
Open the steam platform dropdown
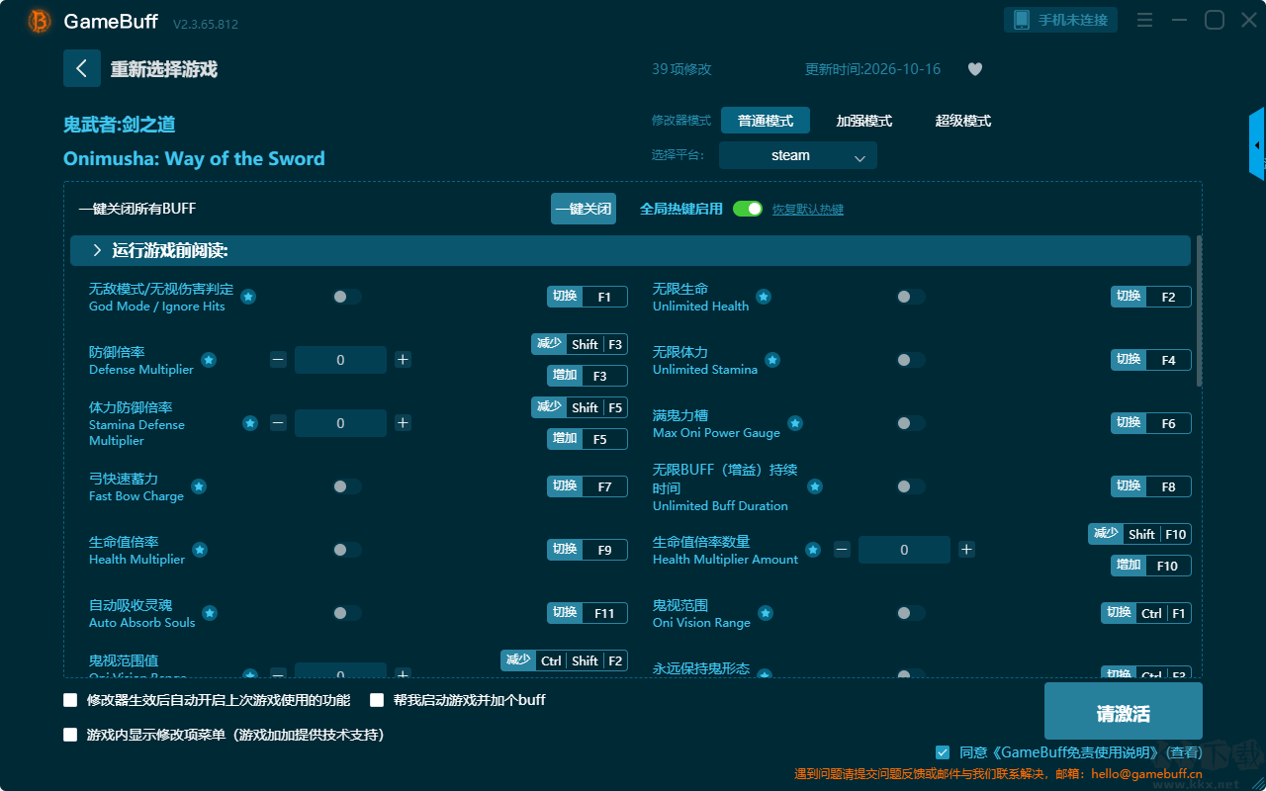point(798,155)
